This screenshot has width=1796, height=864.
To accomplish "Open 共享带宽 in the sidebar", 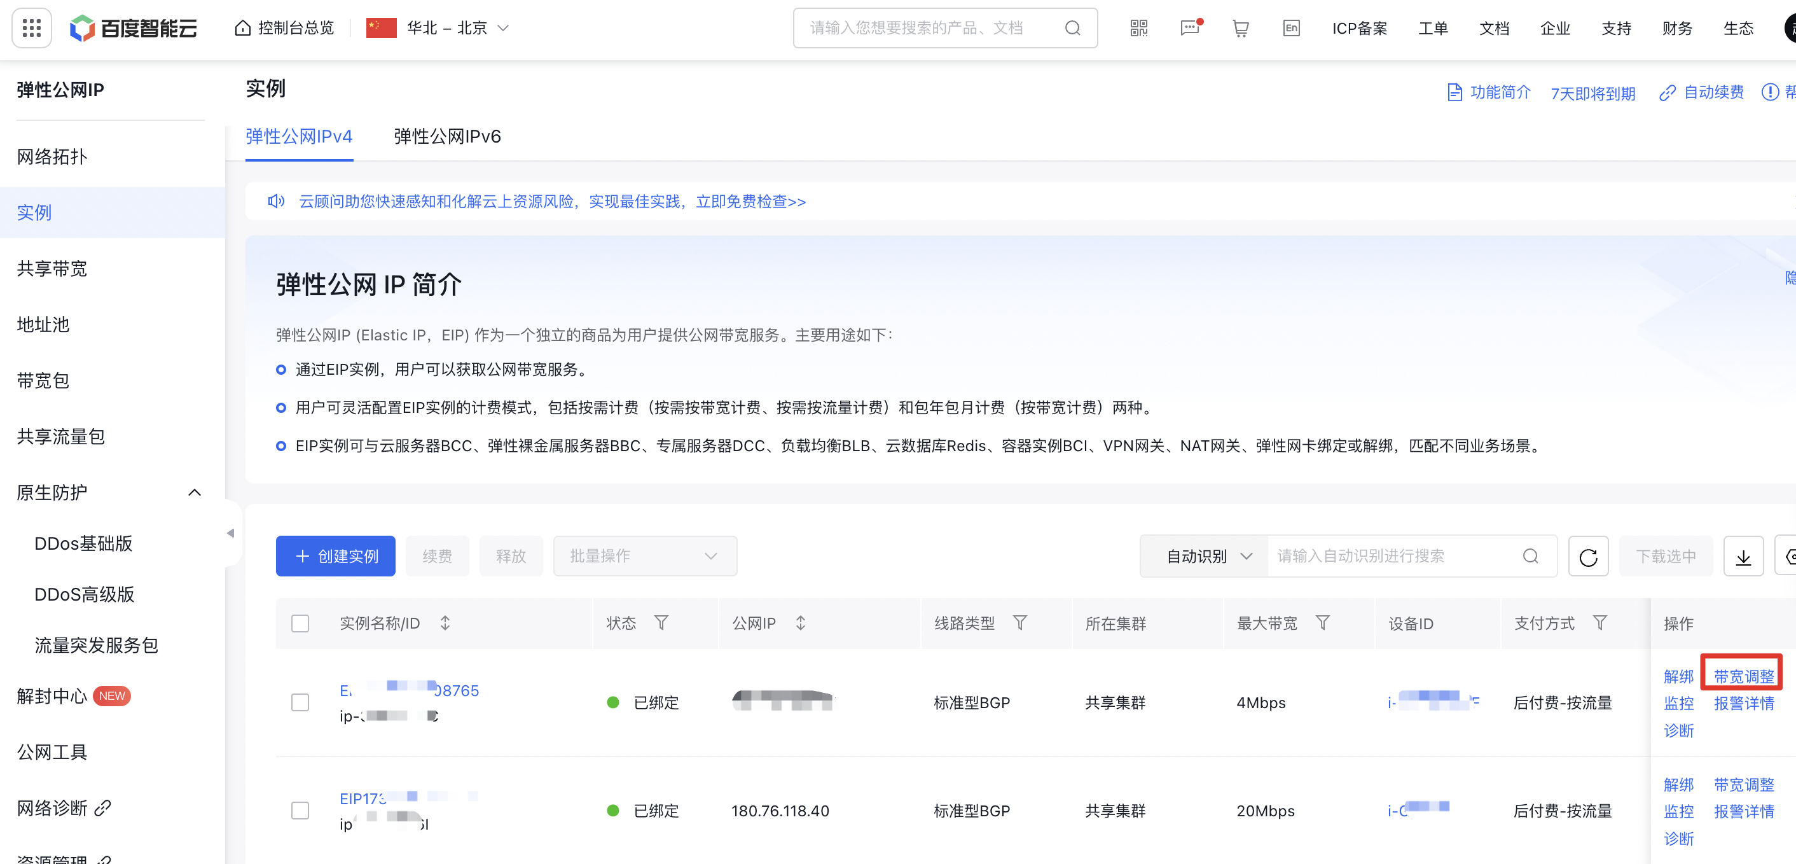I will point(52,268).
